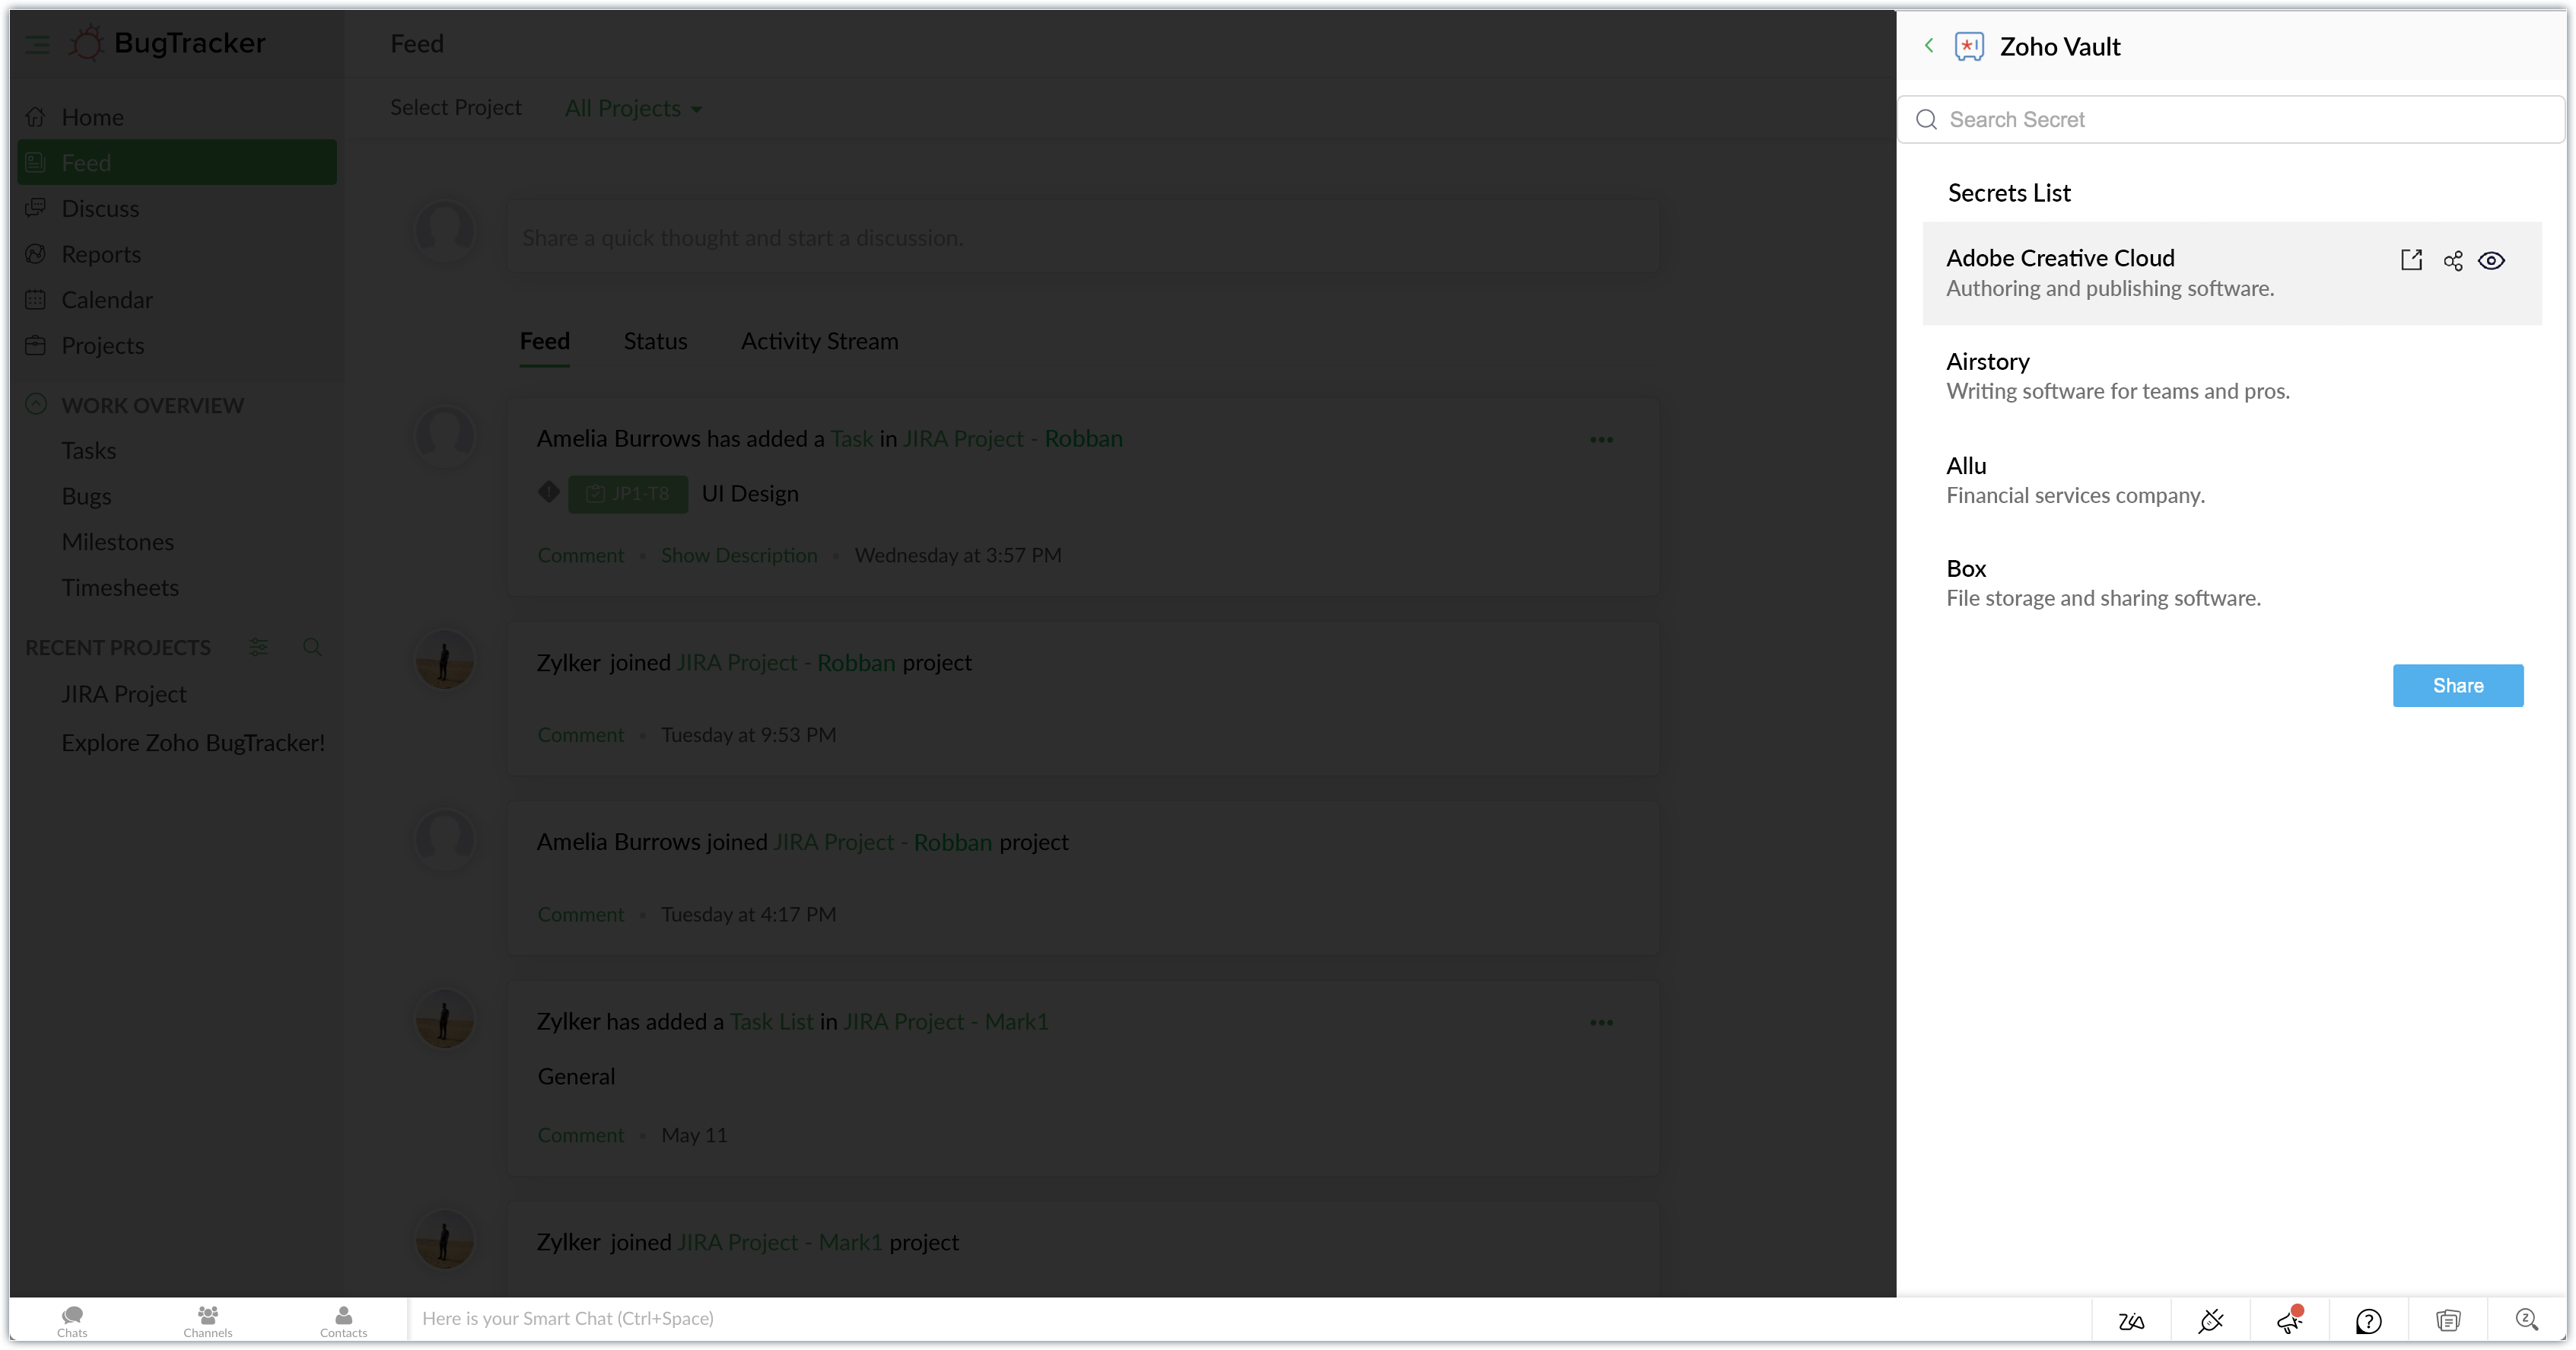The width and height of the screenshot is (2576, 1350).
Task: Open Channels in the bottom bar
Action: (x=208, y=1320)
